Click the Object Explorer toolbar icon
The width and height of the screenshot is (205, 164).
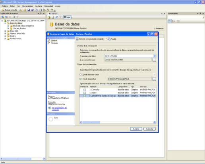(x=44, y=10)
